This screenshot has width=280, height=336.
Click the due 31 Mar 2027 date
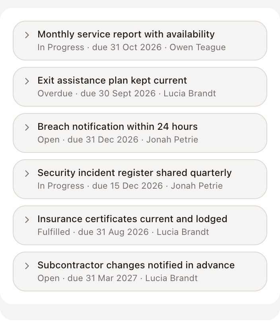click(102, 278)
